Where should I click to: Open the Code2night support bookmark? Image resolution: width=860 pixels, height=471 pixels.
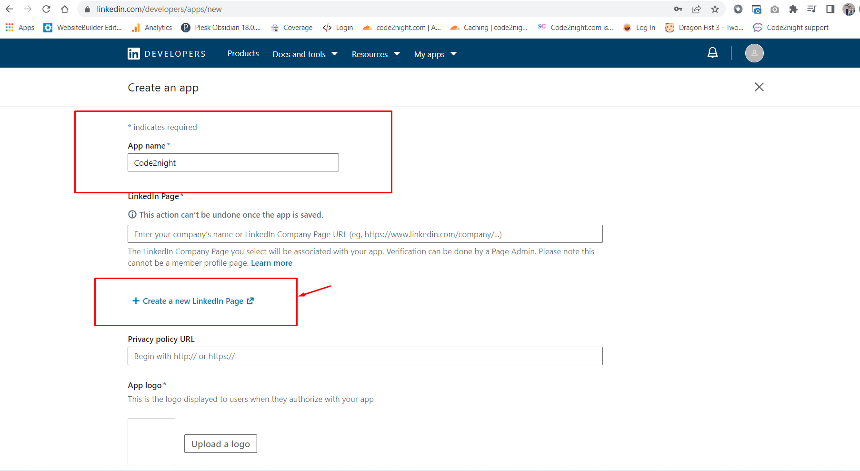[x=791, y=28]
